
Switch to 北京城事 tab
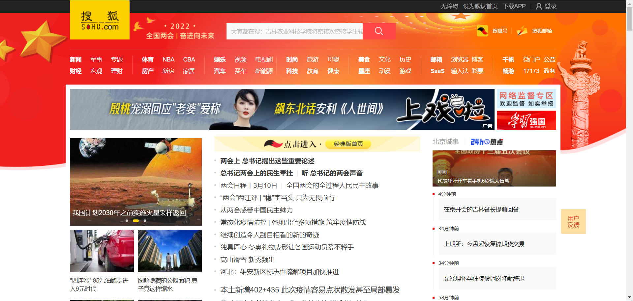coord(446,141)
